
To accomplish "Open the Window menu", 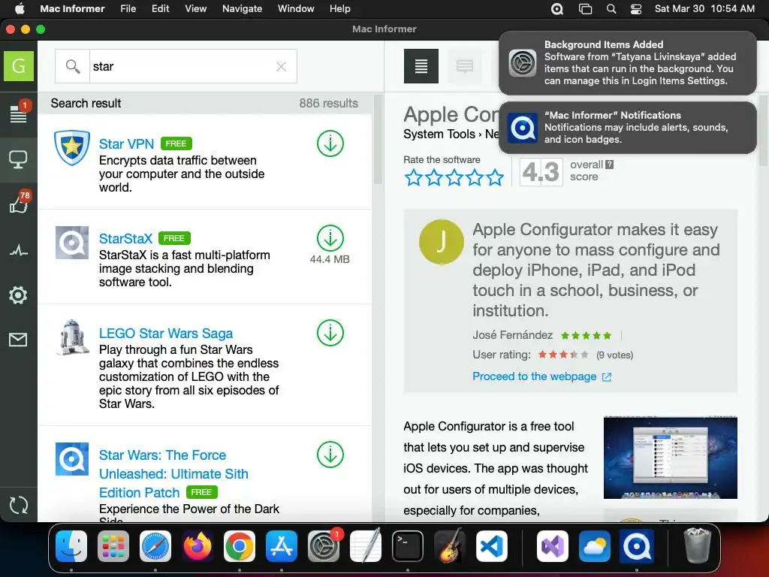I will [296, 9].
